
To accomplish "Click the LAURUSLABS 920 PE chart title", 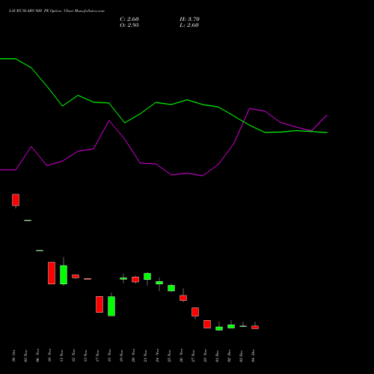I will pos(57,10).
